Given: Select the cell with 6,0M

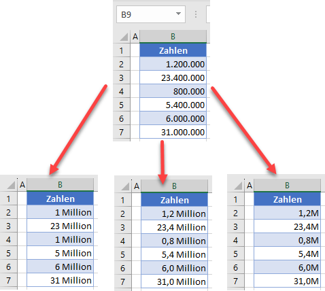Looking at the screenshot, I should pos(287,267).
